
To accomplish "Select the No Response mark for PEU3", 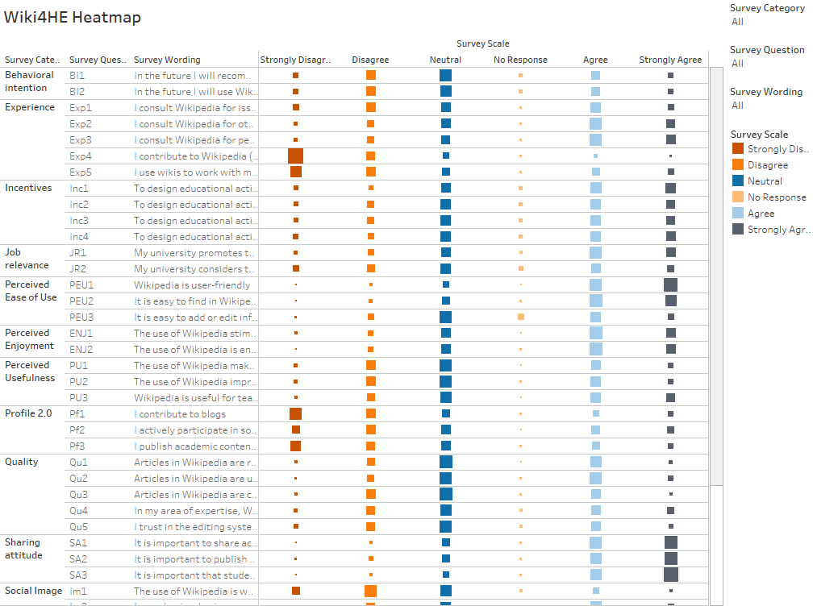I will click(x=520, y=317).
